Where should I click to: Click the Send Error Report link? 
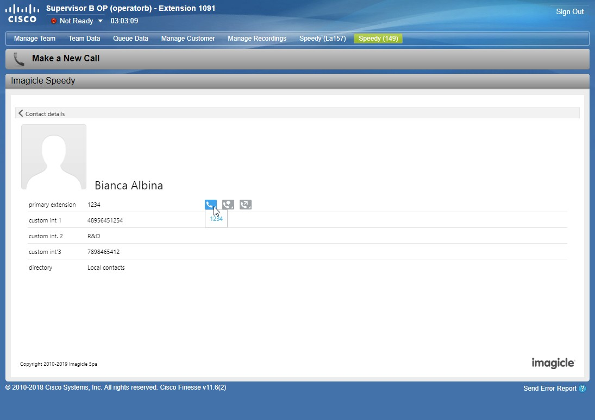tap(549, 389)
